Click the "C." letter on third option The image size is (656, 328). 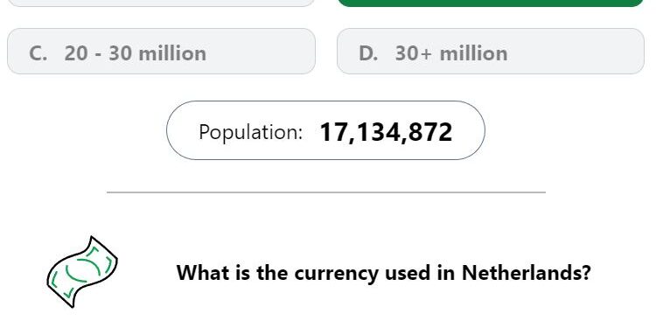pos(38,53)
